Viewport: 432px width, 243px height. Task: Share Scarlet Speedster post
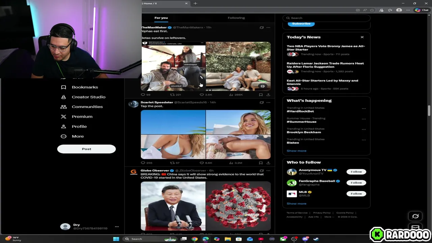[x=268, y=163]
